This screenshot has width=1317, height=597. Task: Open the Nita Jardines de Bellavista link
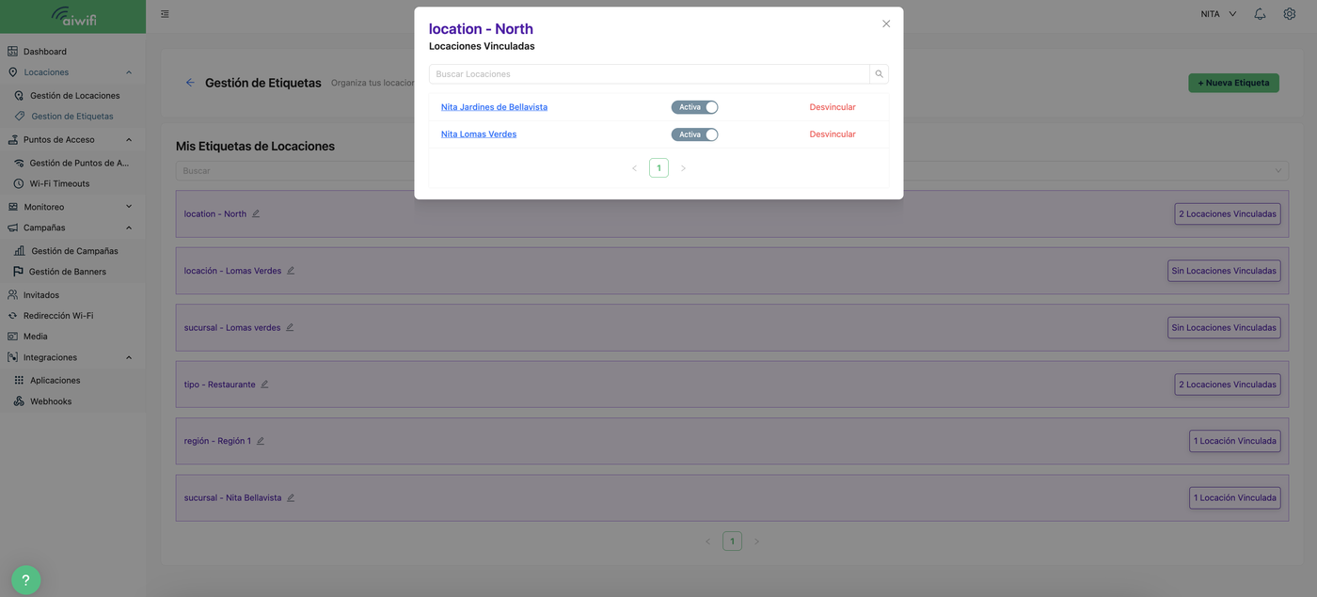494,107
